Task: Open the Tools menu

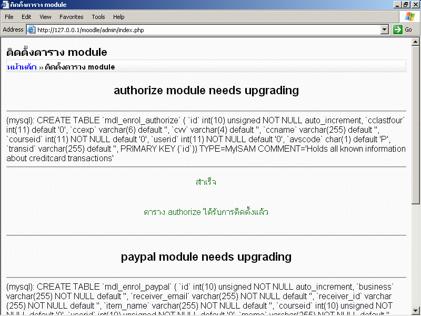Action: [98, 17]
